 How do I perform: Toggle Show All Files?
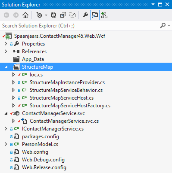tap(72, 15)
